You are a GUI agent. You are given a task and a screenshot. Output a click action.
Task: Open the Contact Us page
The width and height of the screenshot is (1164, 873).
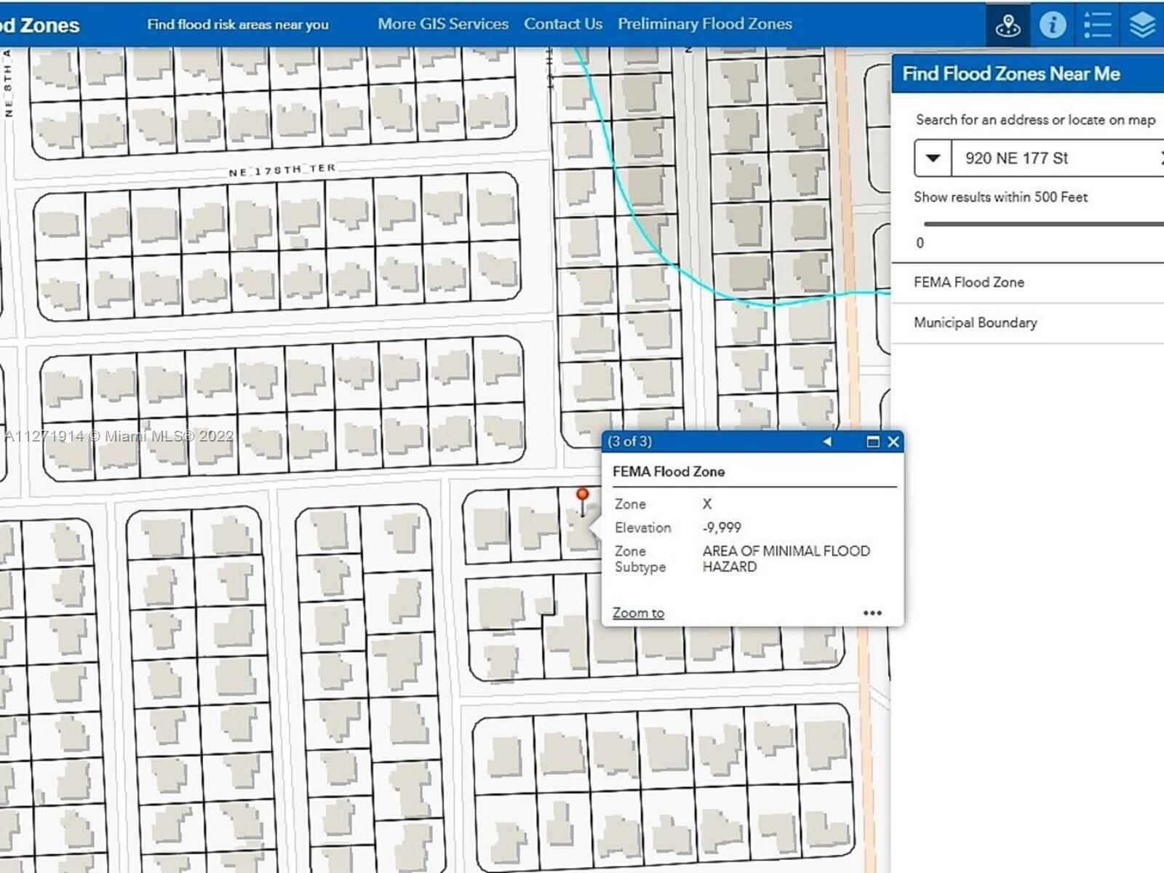[562, 24]
